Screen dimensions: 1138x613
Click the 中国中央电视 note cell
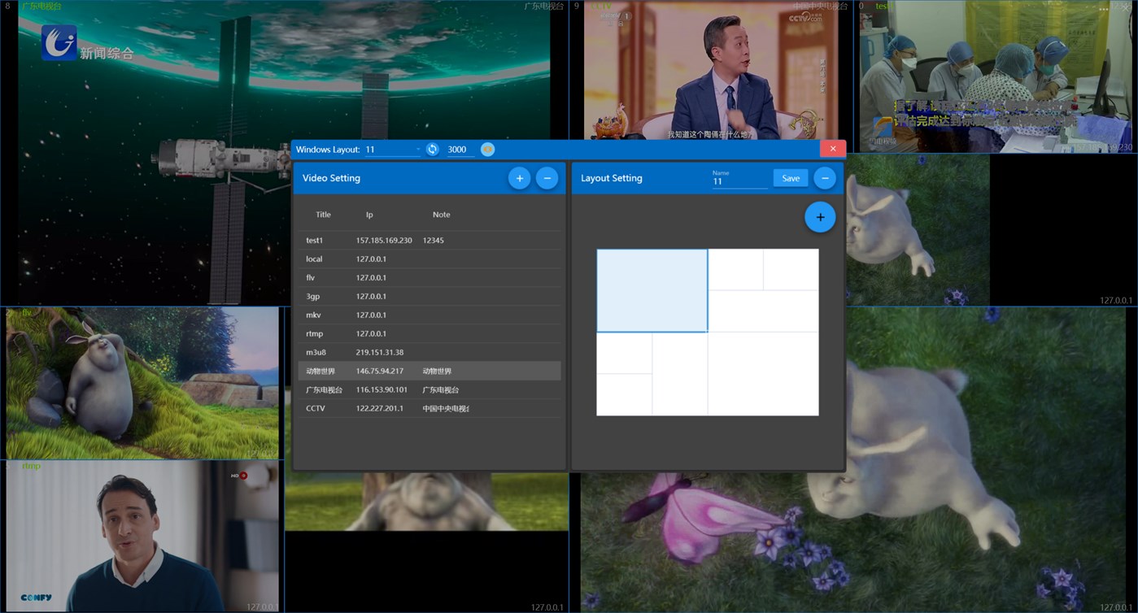[446, 409]
